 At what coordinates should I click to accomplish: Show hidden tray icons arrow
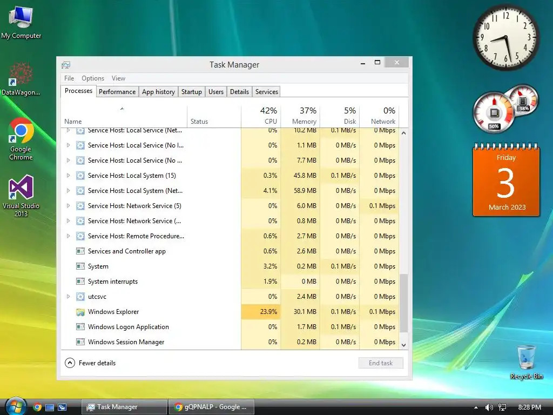[476, 407]
